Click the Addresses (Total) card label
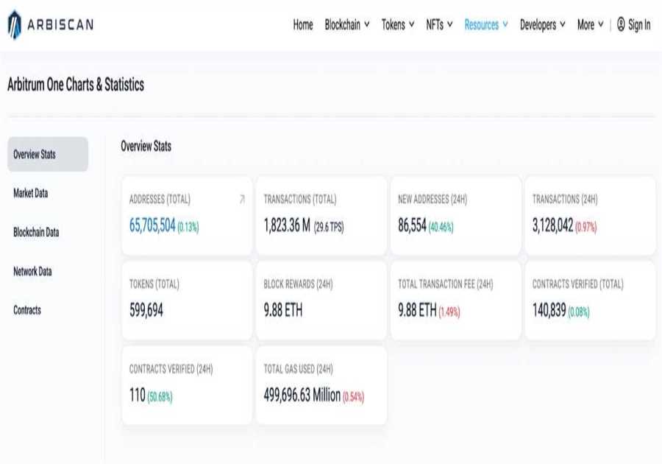Image resolution: width=662 pixels, height=464 pixels. 160,199
